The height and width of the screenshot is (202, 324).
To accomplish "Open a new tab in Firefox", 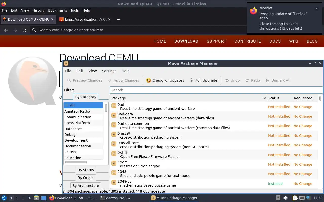I will [119, 19].
